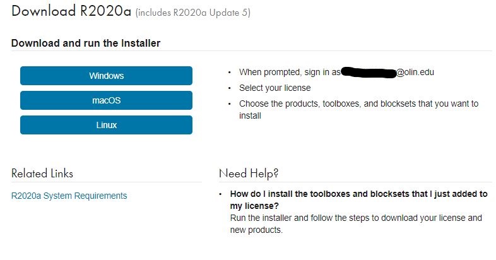This screenshot has width=496, height=260.
Task: Click the Related Links heading
Action: click(42, 174)
